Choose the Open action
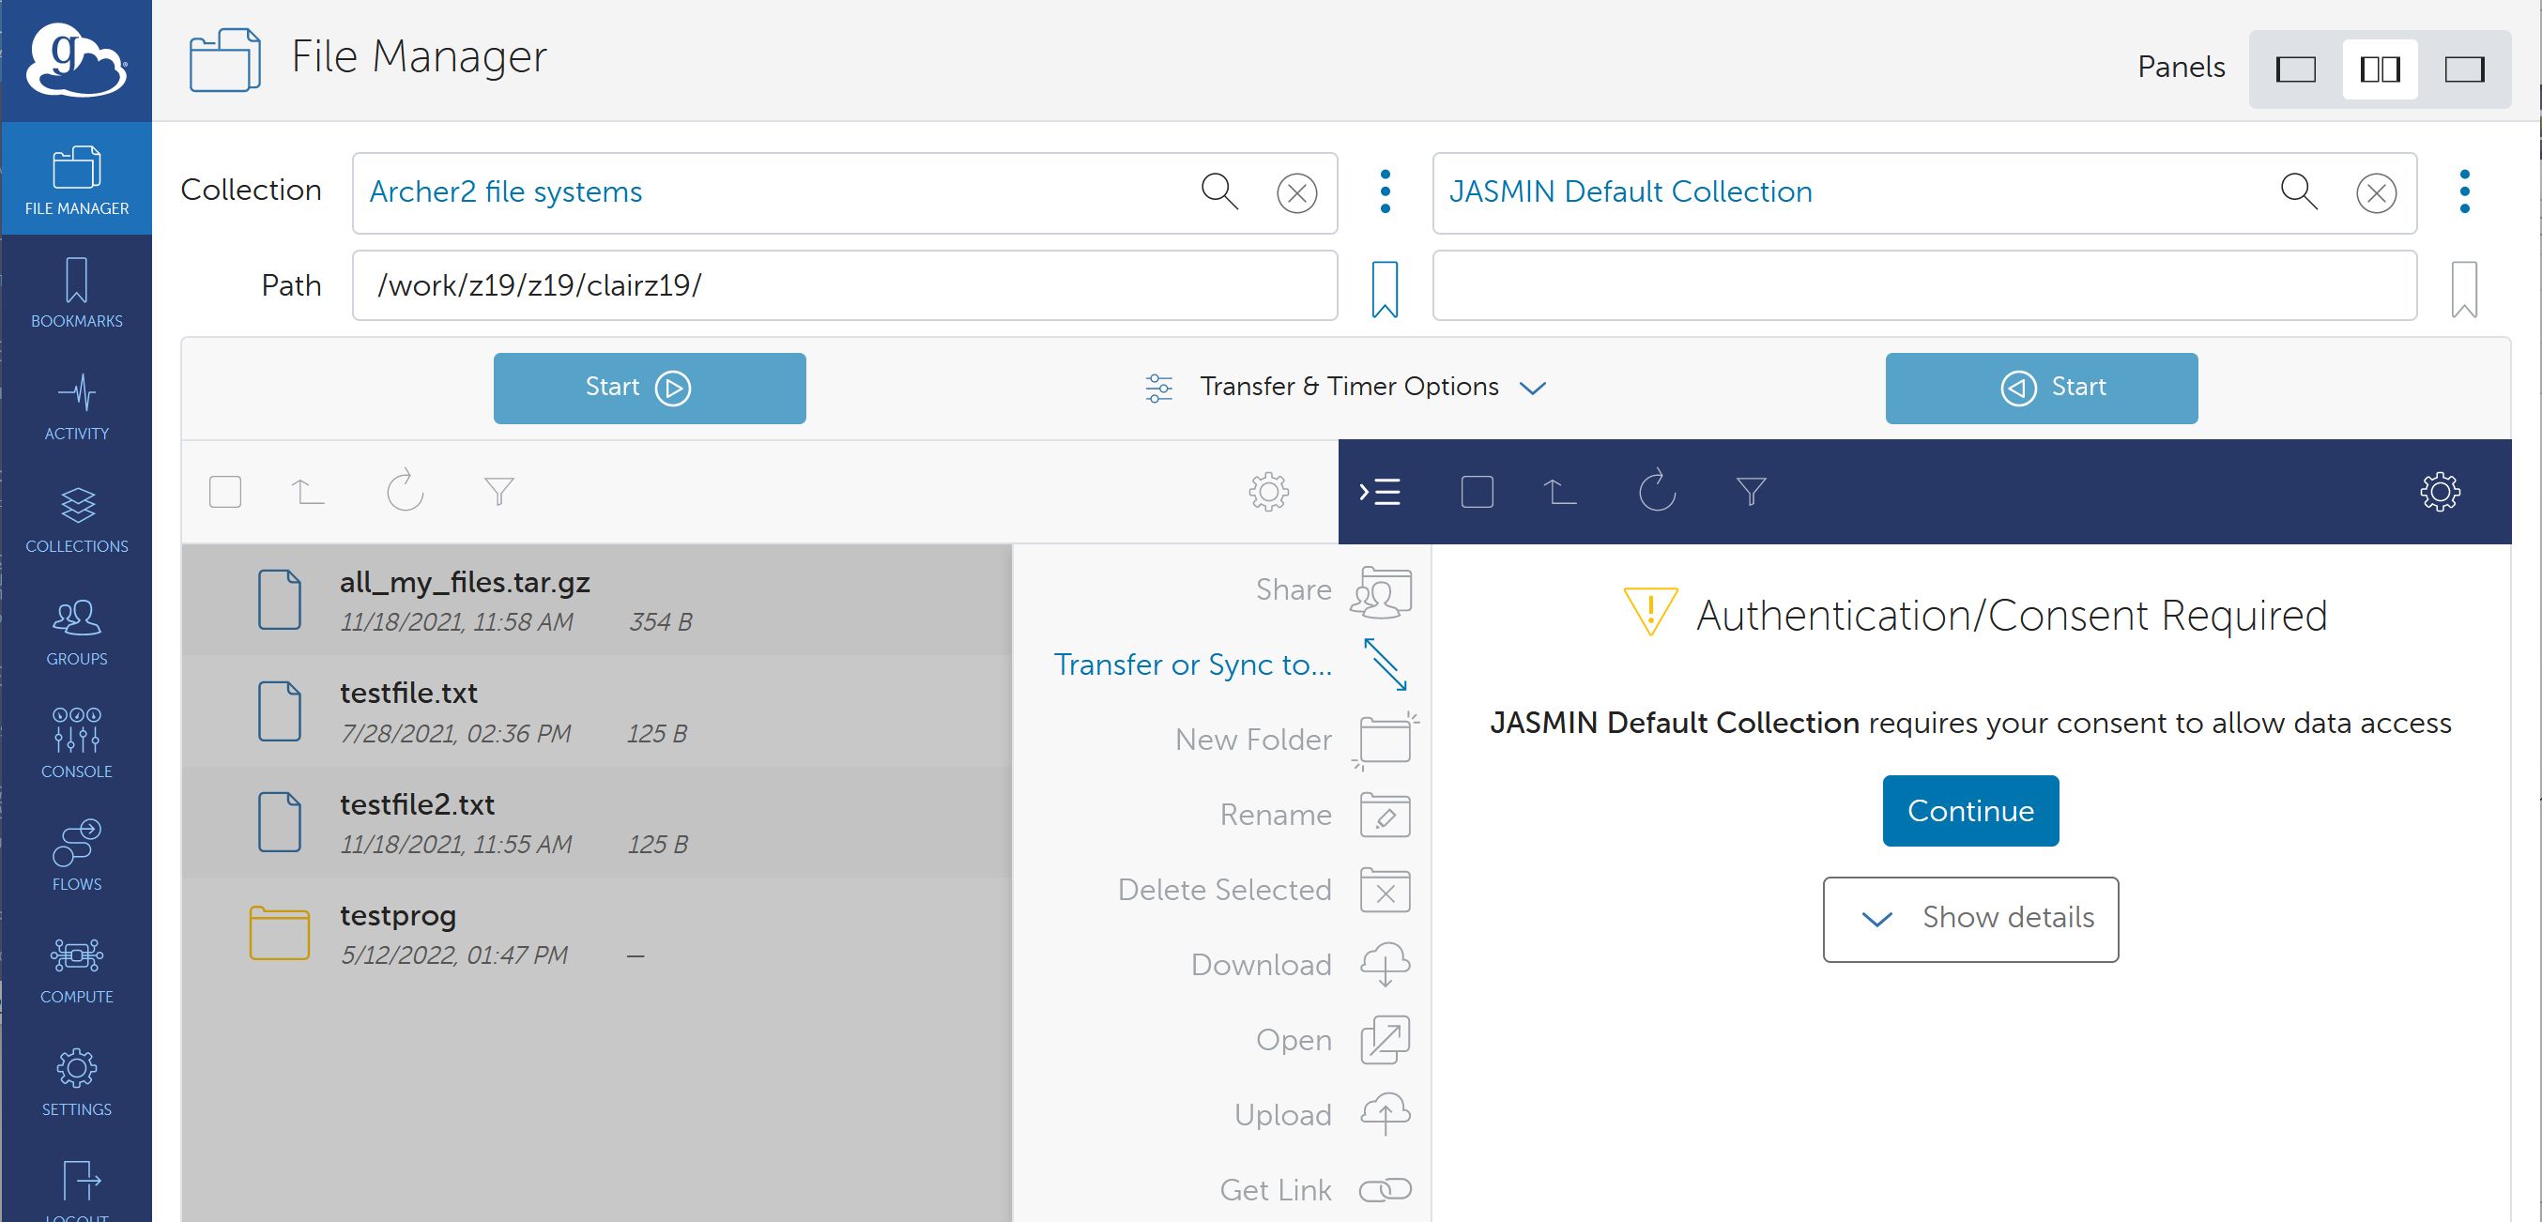Image resolution: width=2542 pixels, height=1222 pixels. point(1332,1040)
